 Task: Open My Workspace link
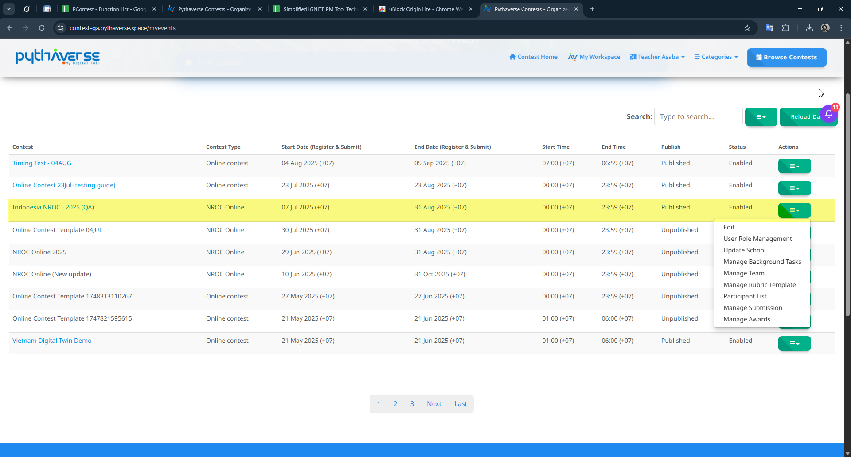[x=594, y=57]
